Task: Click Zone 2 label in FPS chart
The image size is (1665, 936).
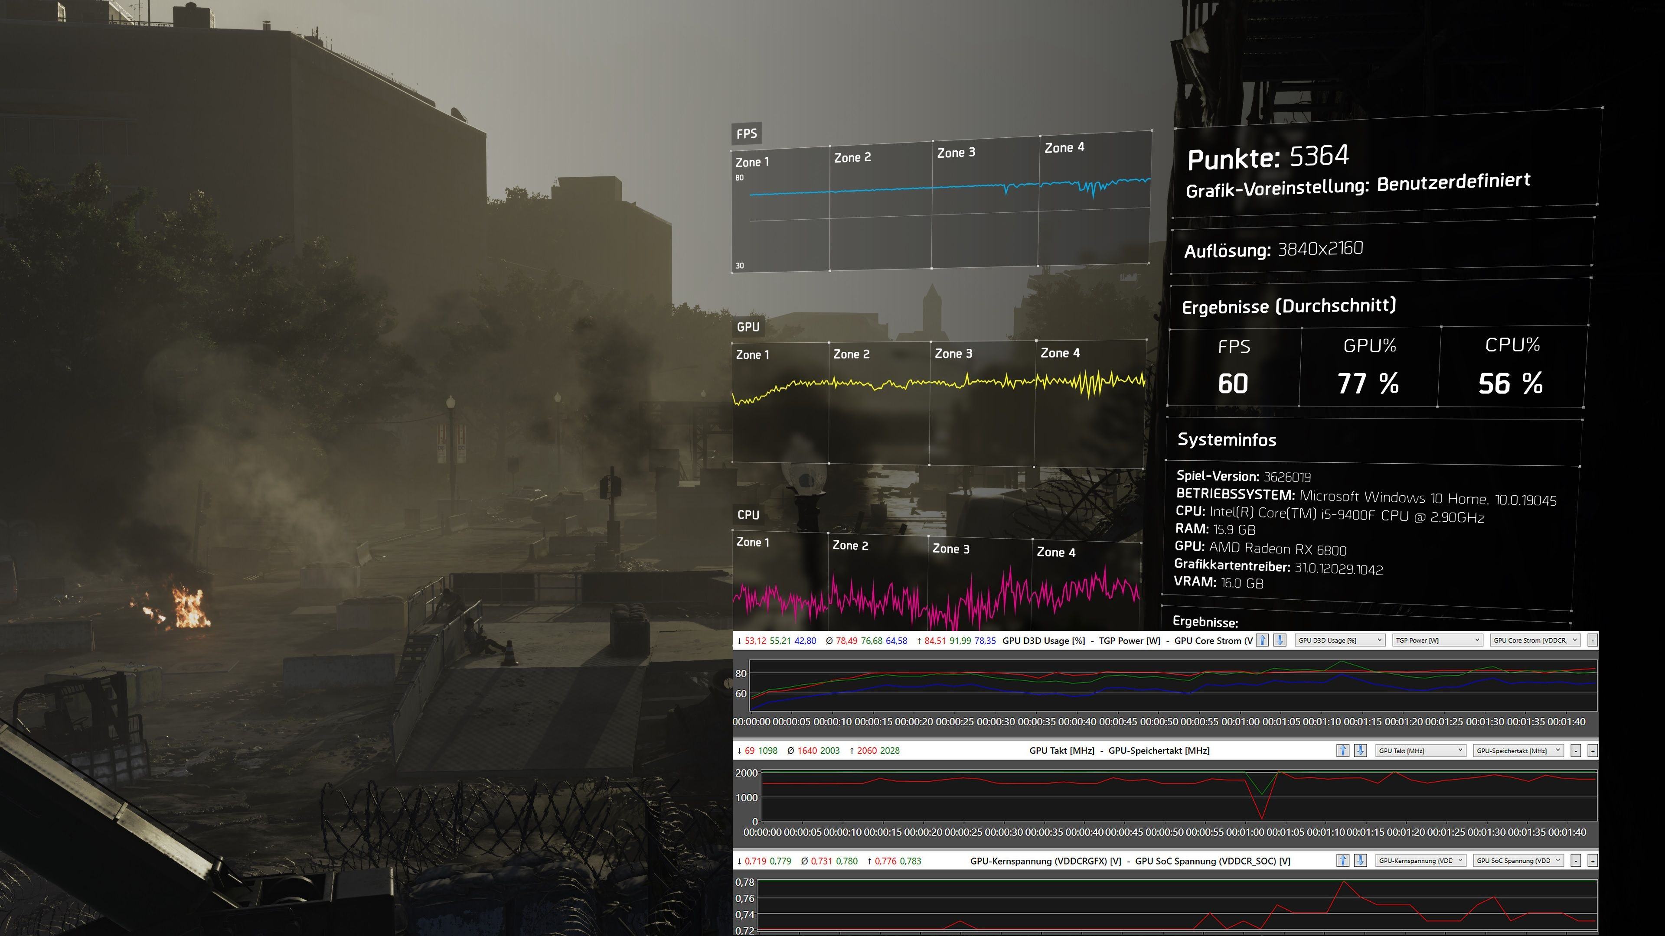Action: point(852,157)
